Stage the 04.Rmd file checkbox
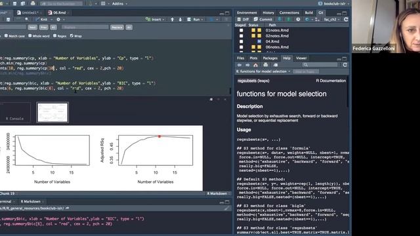This screenshot has height=236, width=420. pyautogui.click(x=241, y=41)
